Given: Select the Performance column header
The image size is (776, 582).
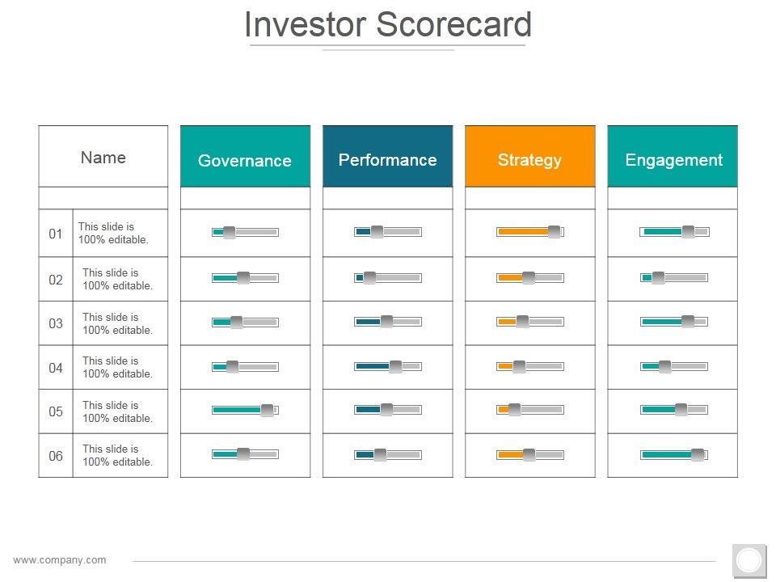Looking at the screenshot, I should (387, 159).
